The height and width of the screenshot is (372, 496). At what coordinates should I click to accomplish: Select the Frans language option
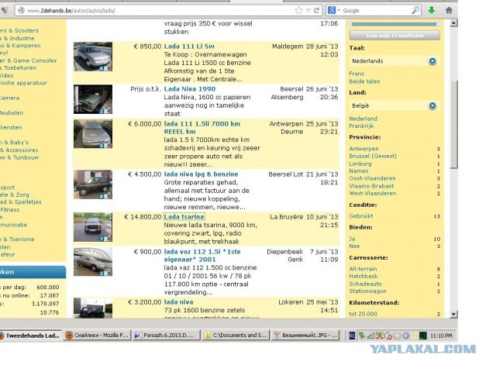click(x=357, y=73)
